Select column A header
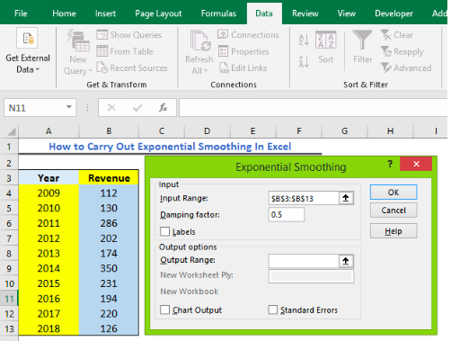Screen dimensions: 451x341 tap(49, 131)
